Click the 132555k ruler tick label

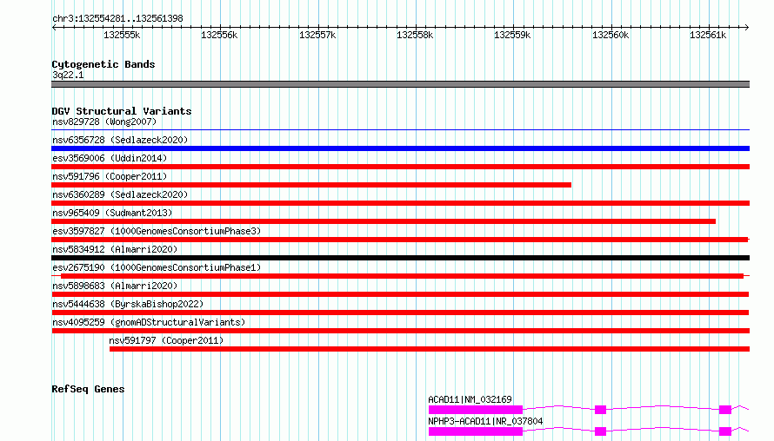[122, 35]
